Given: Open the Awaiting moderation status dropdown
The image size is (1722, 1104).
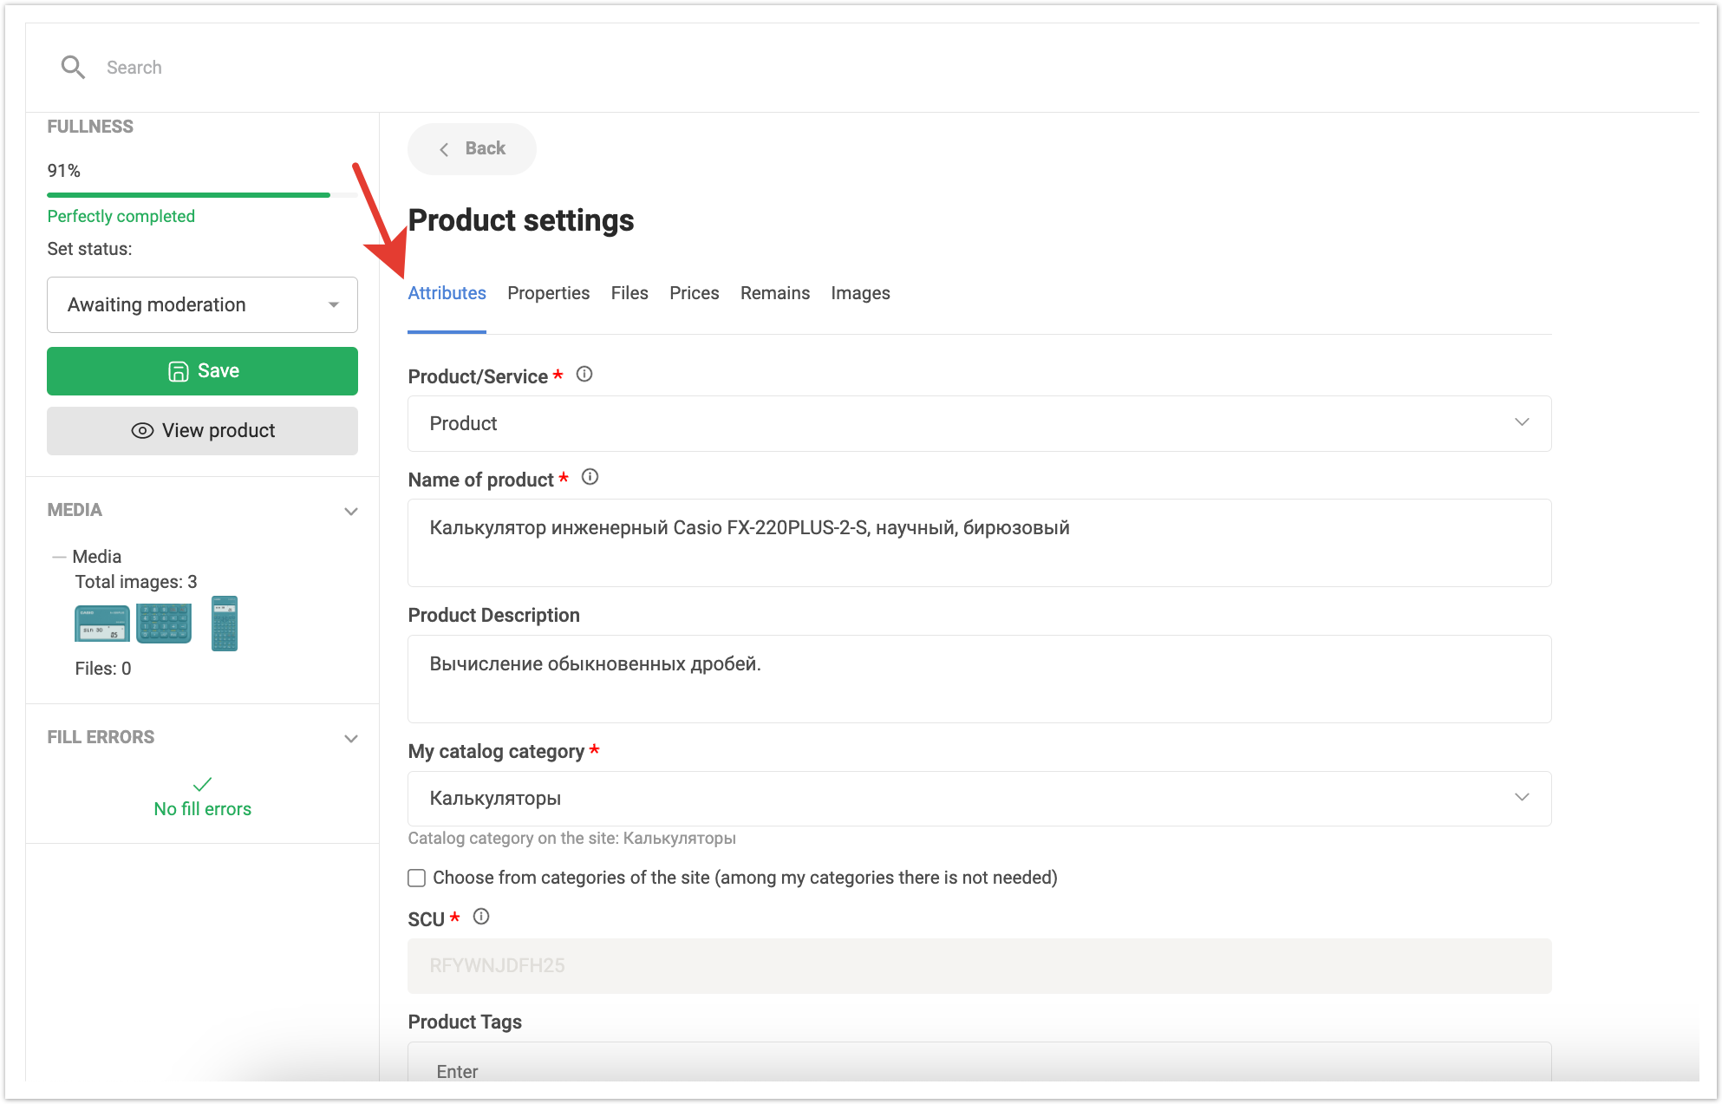Looking at the screenshot, I should coord(202,305).
